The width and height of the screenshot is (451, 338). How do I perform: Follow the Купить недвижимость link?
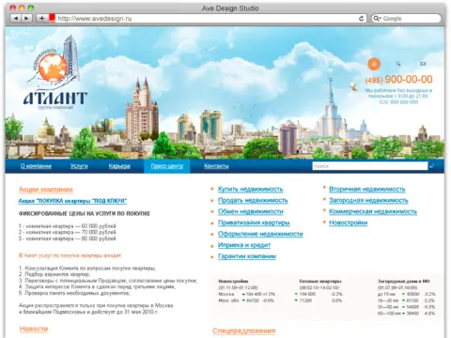(x=251, y=189)
